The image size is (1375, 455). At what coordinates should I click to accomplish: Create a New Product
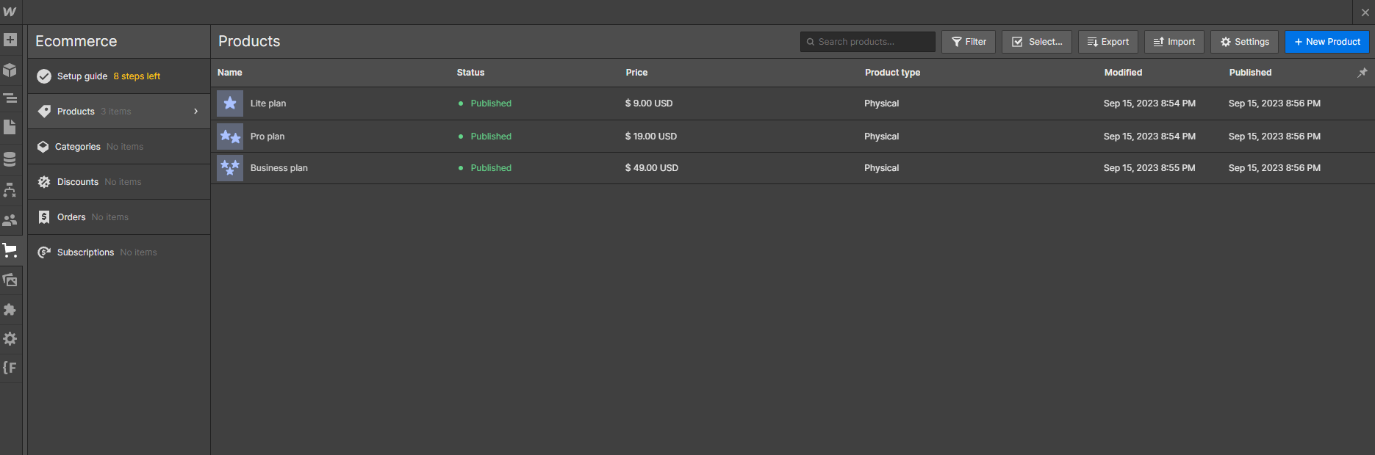click(1327, 42)
